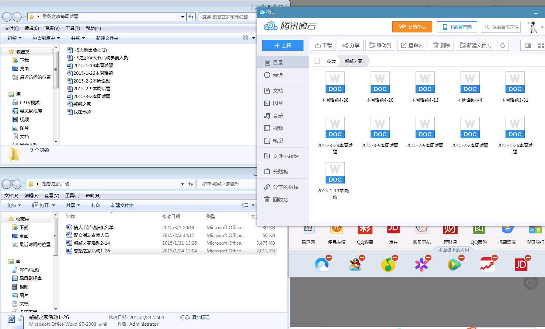Screen dimensions: 545x329
Task: Click the orange VIP 会员中心 button
Action: coord(412,27)
